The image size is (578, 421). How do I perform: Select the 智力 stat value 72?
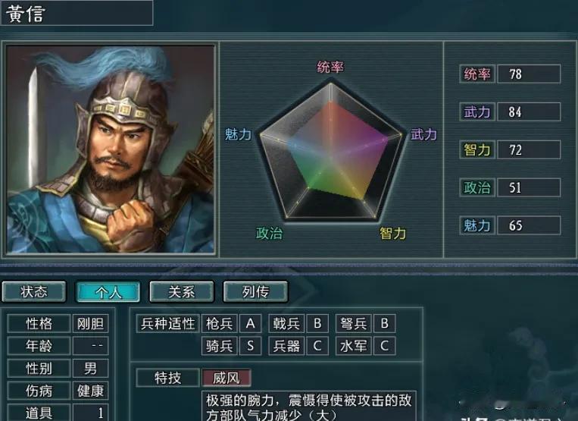(x=529, y=149)
